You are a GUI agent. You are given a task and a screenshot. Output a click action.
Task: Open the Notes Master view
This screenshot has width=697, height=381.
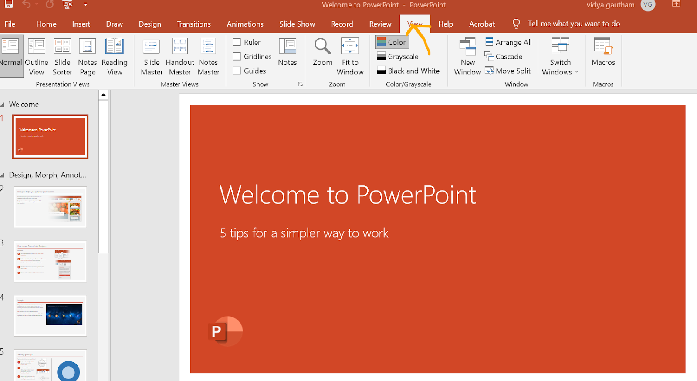[x=209, y=57]
